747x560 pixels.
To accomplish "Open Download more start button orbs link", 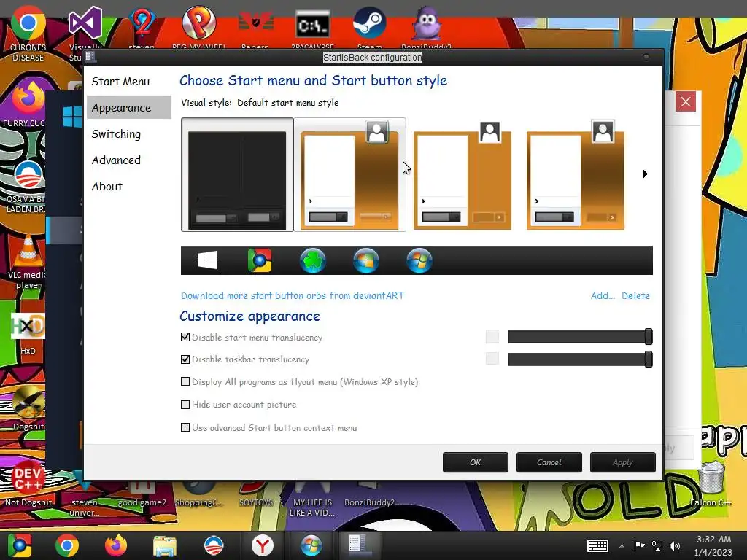I will (293, 295).
